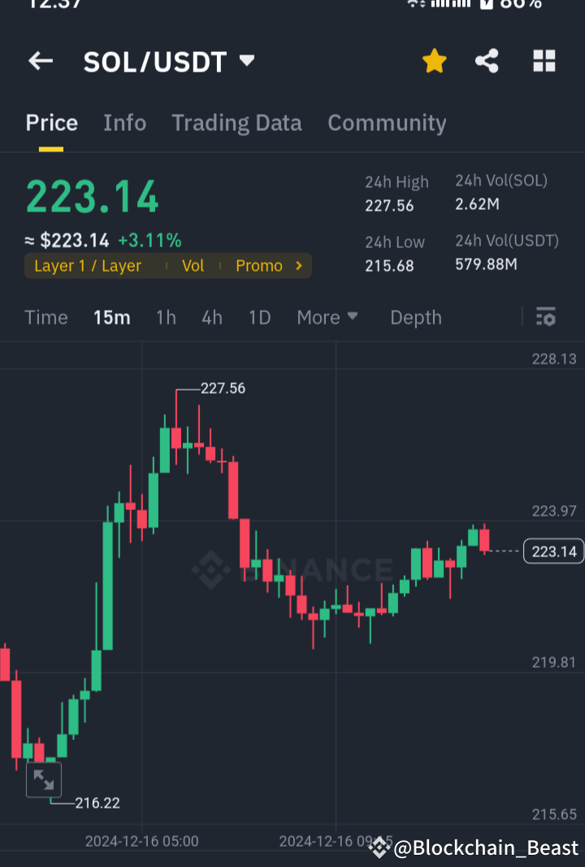Switch chart to 1D interval
This screenshot has width=585, height=867.
[259, 317]
